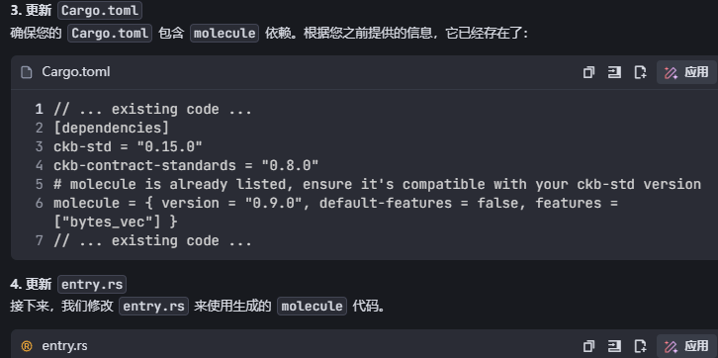Image resolution: width=718 pixels, height=358 pixels.
Task: Click the molecule chip after 包含
Action: pyautogui.click(x=224, y=33)
